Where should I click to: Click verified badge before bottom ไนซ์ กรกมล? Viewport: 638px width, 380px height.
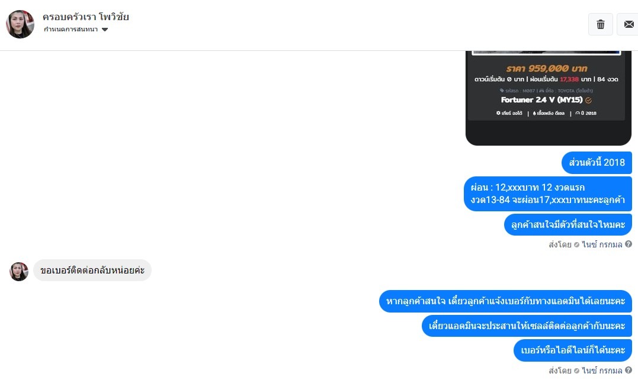tap(576, 371)
